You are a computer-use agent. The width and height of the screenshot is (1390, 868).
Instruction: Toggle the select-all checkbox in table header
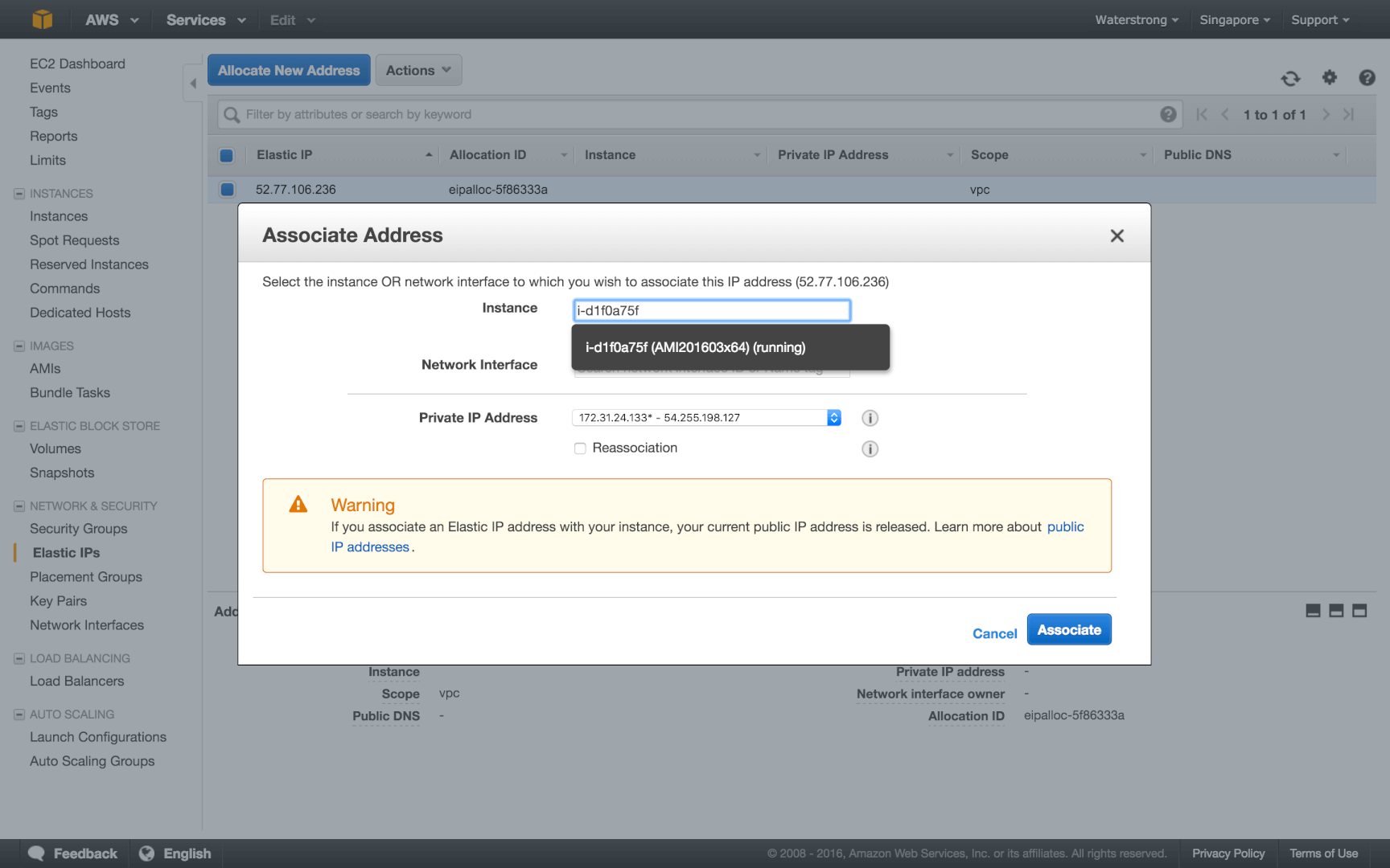(x=226, y=155)
